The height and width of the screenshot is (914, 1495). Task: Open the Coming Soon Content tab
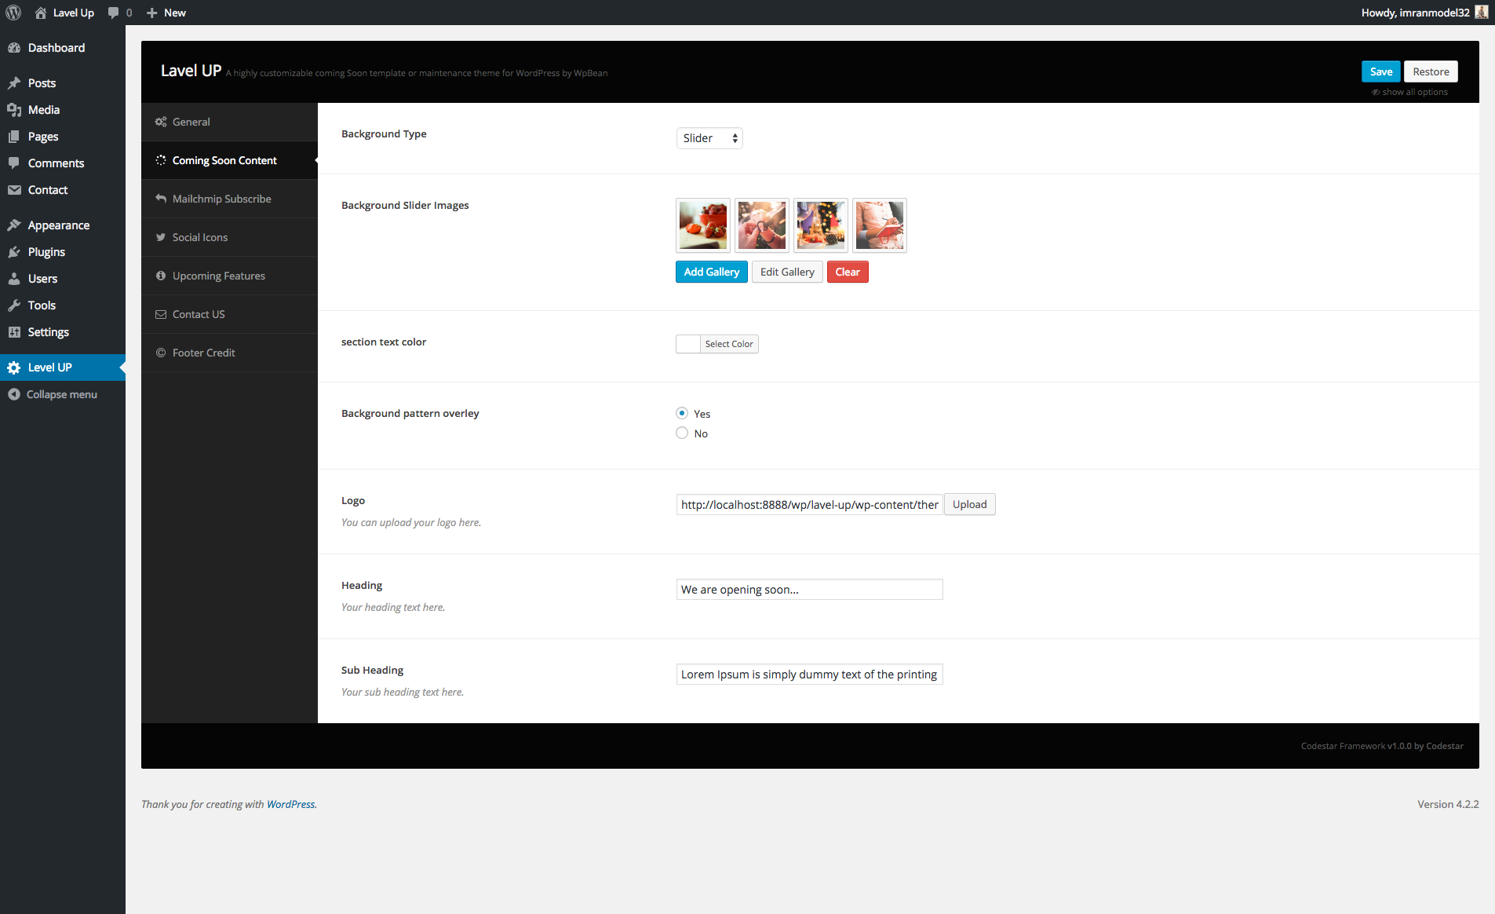[229, 160]
